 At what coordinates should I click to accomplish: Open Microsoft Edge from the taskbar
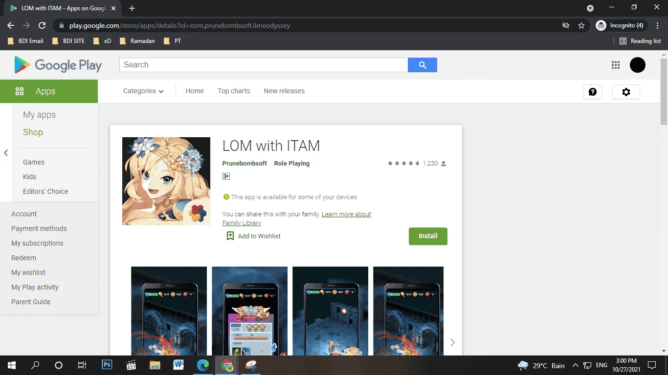(202, 365)
